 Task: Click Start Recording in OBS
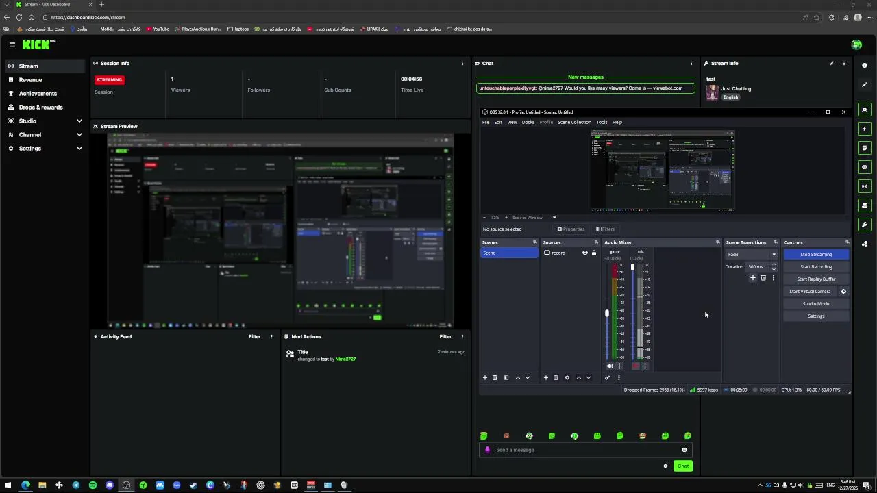816,267
